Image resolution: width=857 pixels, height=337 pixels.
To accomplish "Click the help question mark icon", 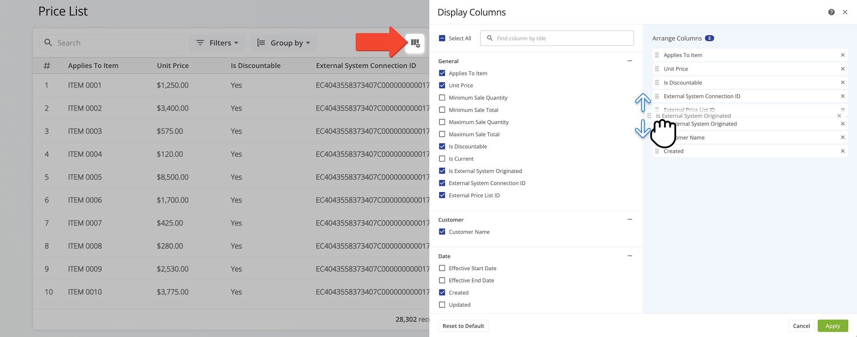I will click(x=831, y=12).
